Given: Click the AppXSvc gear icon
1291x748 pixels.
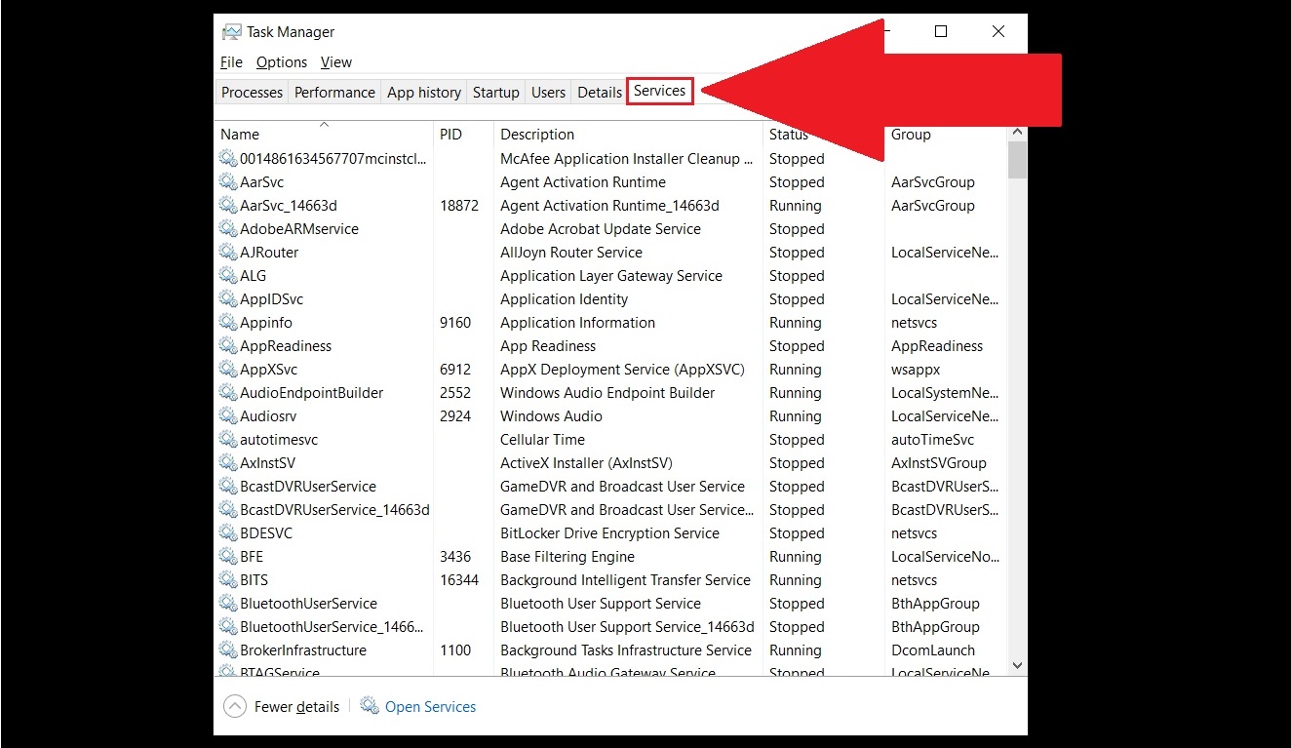Looking at the screenshot, I should tap(228, 369).
